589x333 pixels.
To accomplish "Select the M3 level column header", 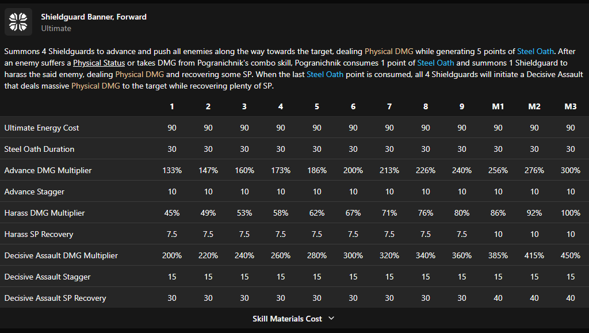I will (570, 106).
